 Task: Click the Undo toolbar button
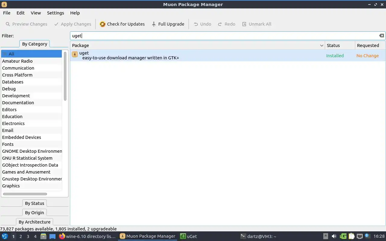coord(202,24)
